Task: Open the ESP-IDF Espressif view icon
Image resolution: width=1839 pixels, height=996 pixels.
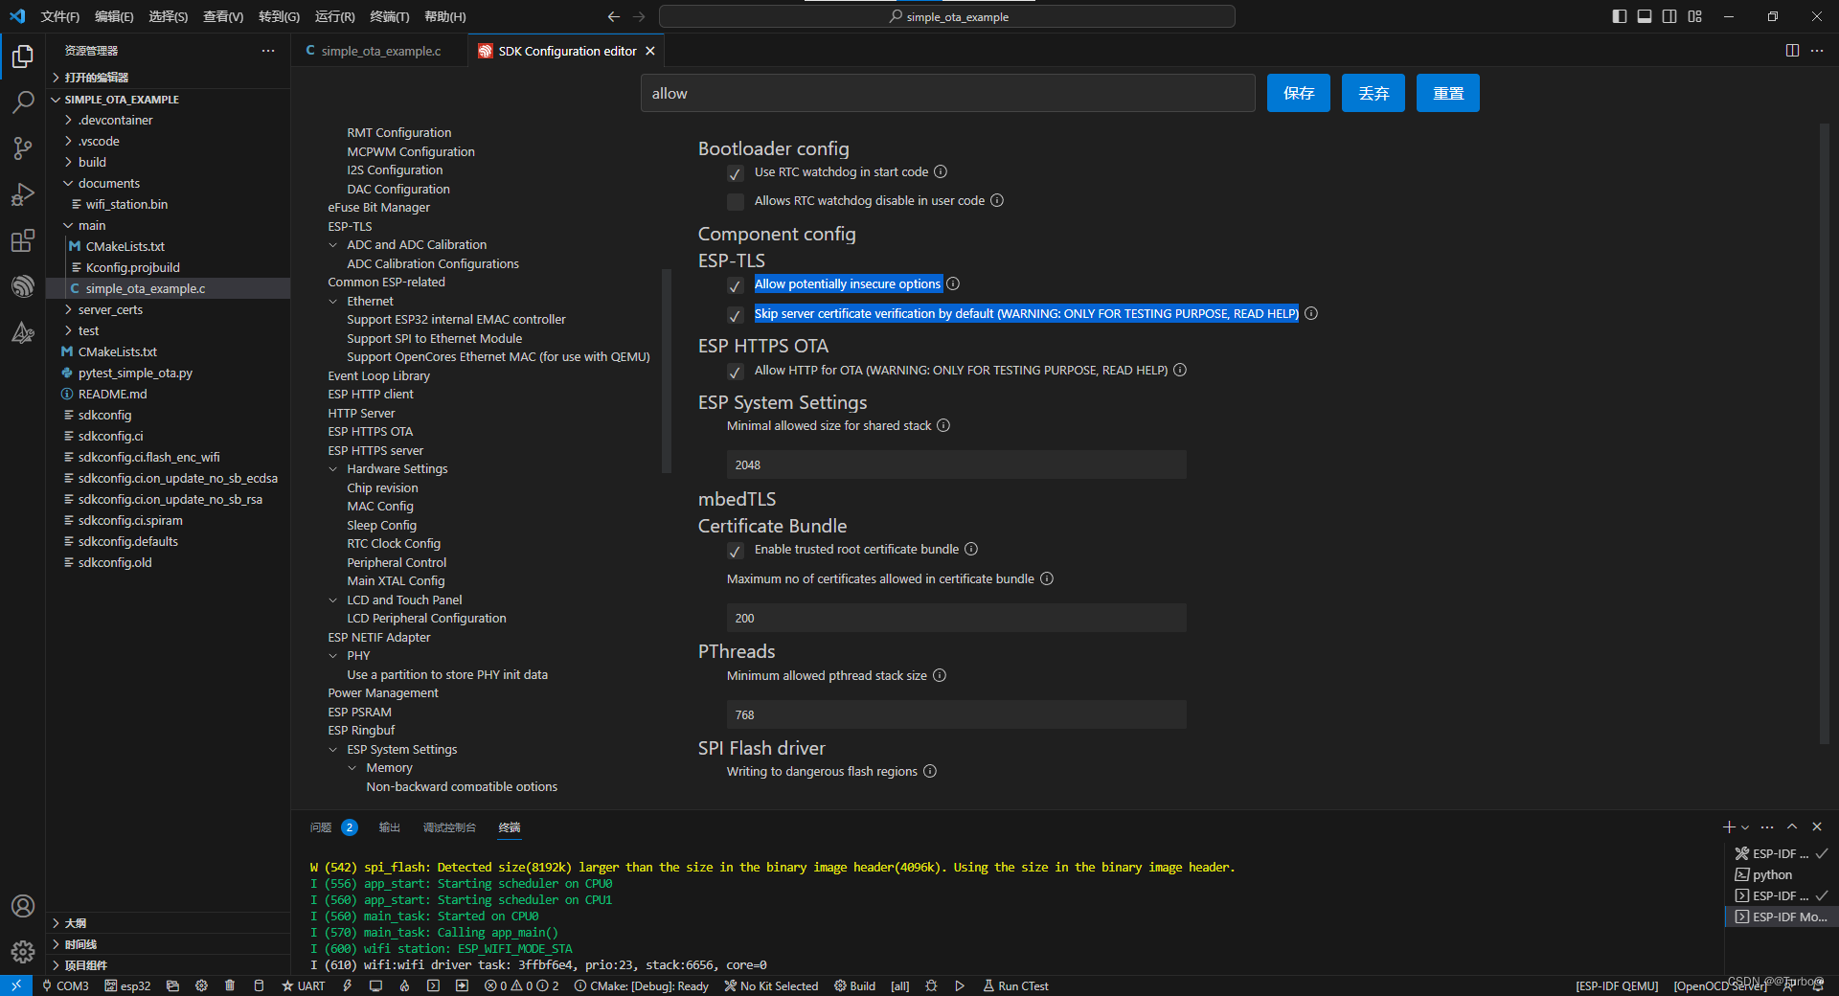Action: [x=23, y=286]
